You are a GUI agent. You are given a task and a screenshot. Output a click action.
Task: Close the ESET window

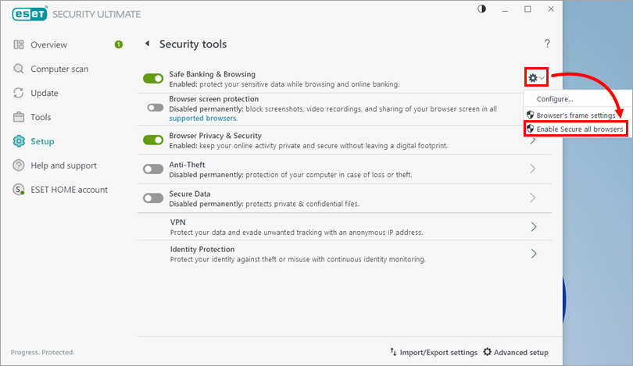pos(551,9)
